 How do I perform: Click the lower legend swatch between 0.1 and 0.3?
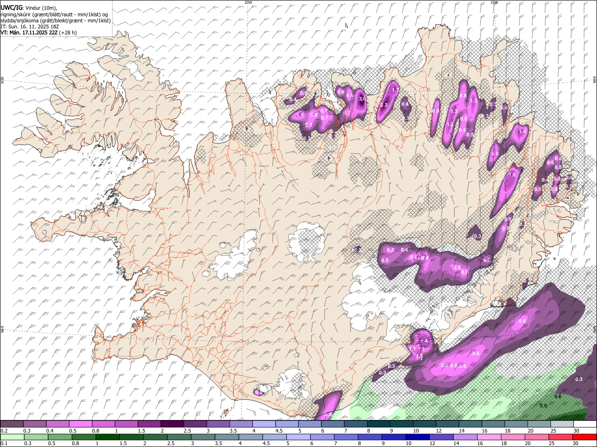13,437
